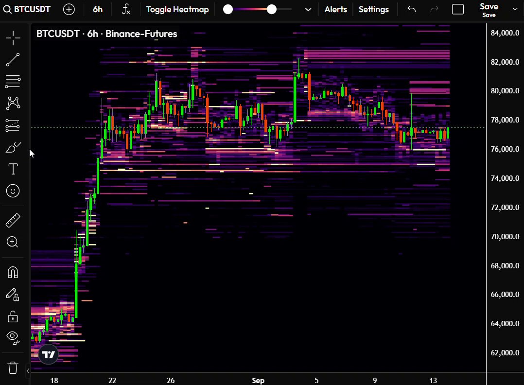This screenshot has height=385, width=524.
Task: Click the 84,000.0 price axis label
Action: pyautogui.click(x=505, y=33)
